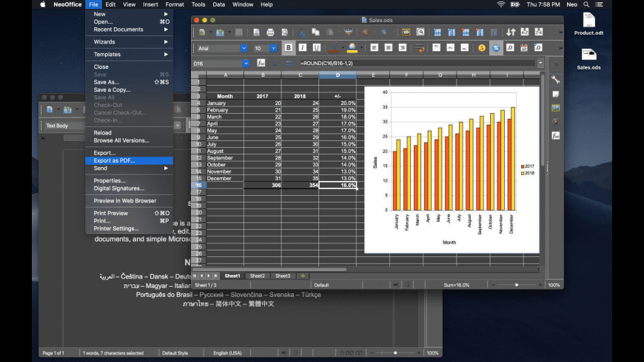Open the sidebar Functions fx panel
This screenshot has width=644, height=362.
[x=556, y=136]
